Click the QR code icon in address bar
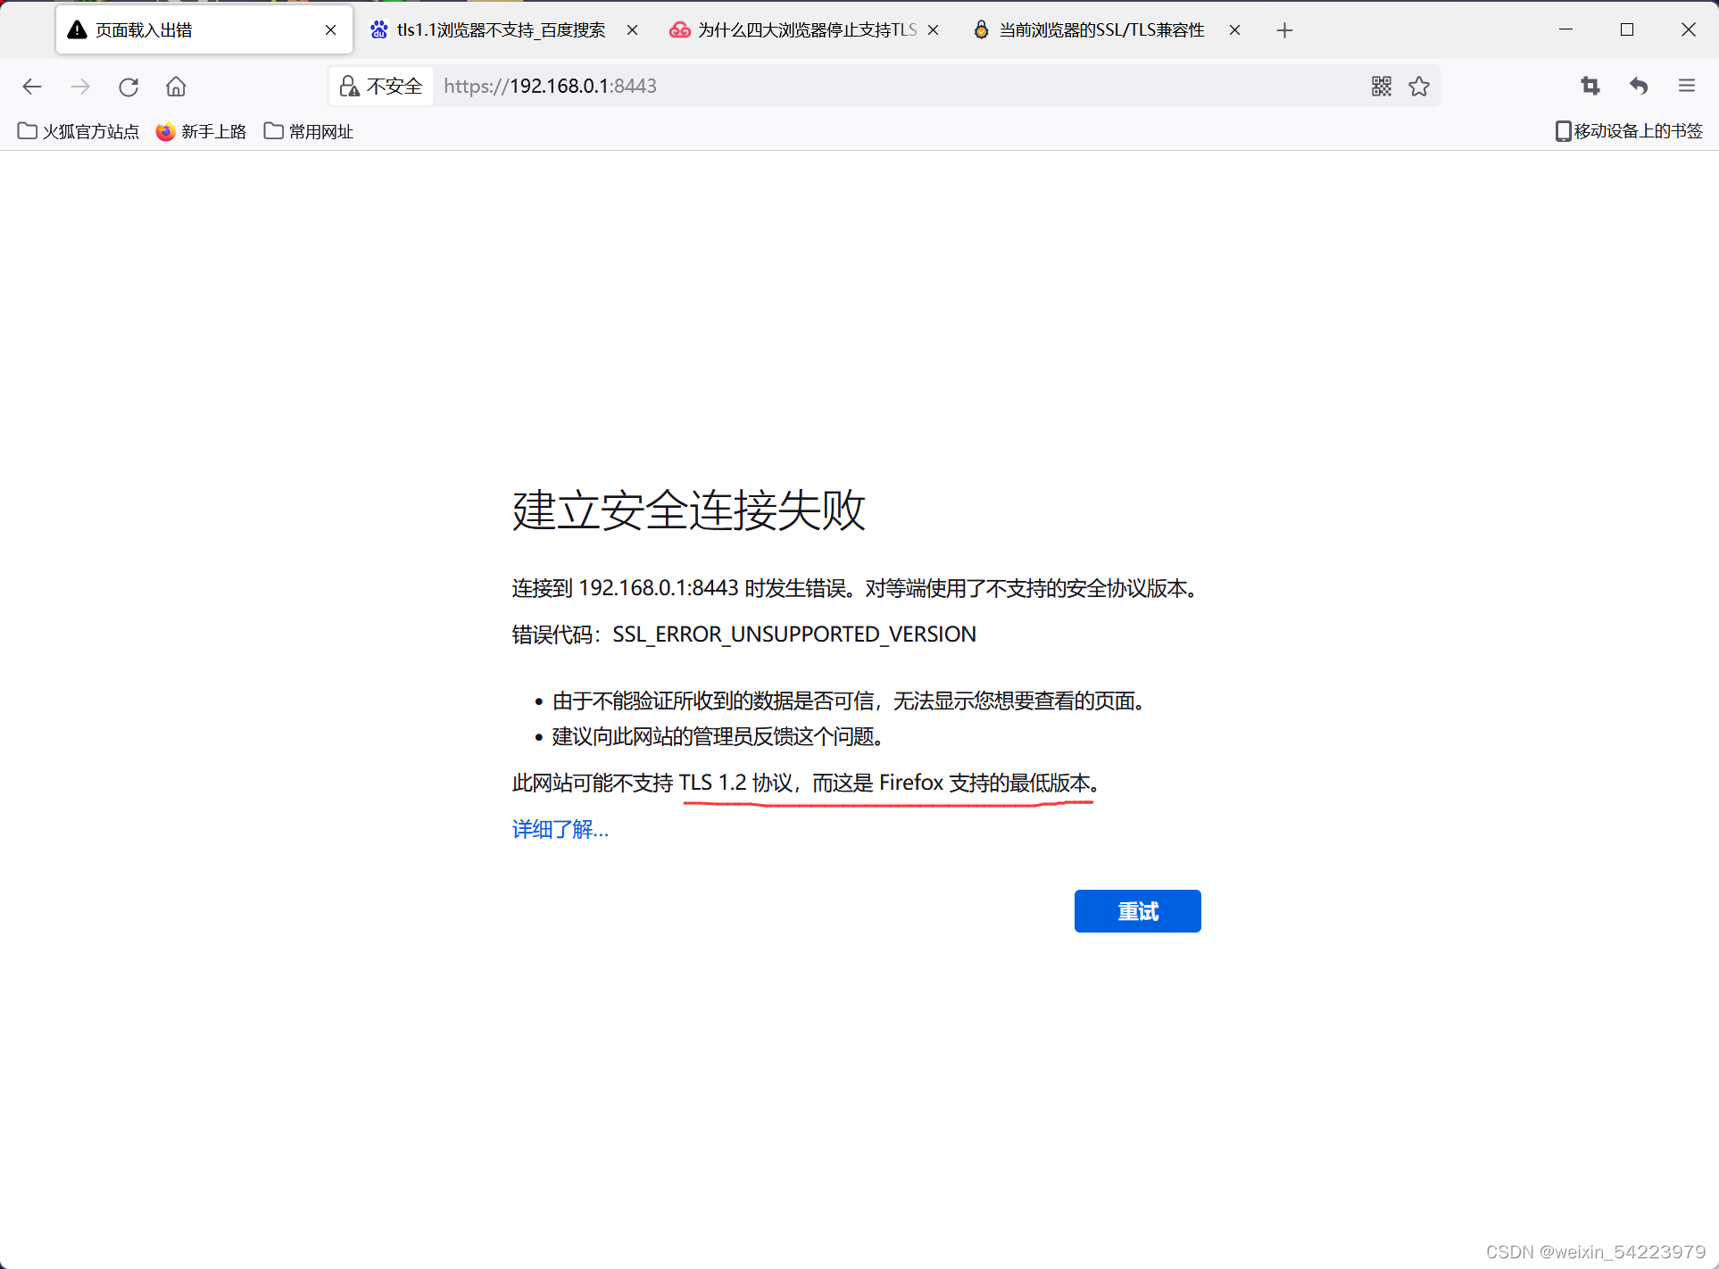The width and height of the screenshot is (1719, 1269). click(1381, 87)
